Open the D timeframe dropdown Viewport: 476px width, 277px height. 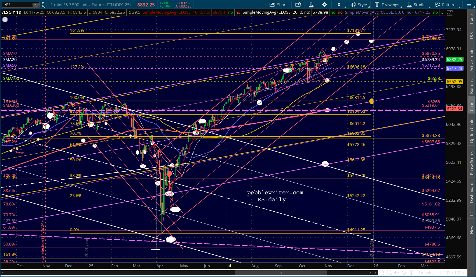(339, 5)
